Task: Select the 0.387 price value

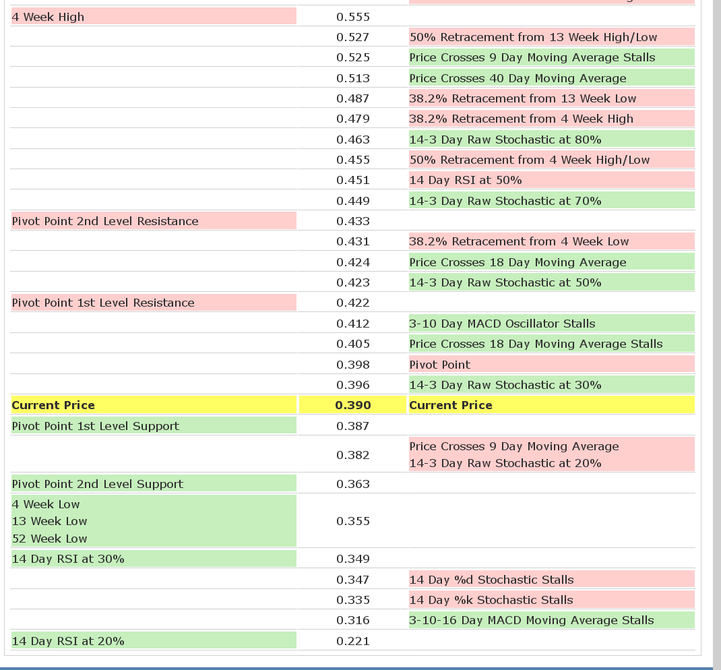Action: point(352,426)
